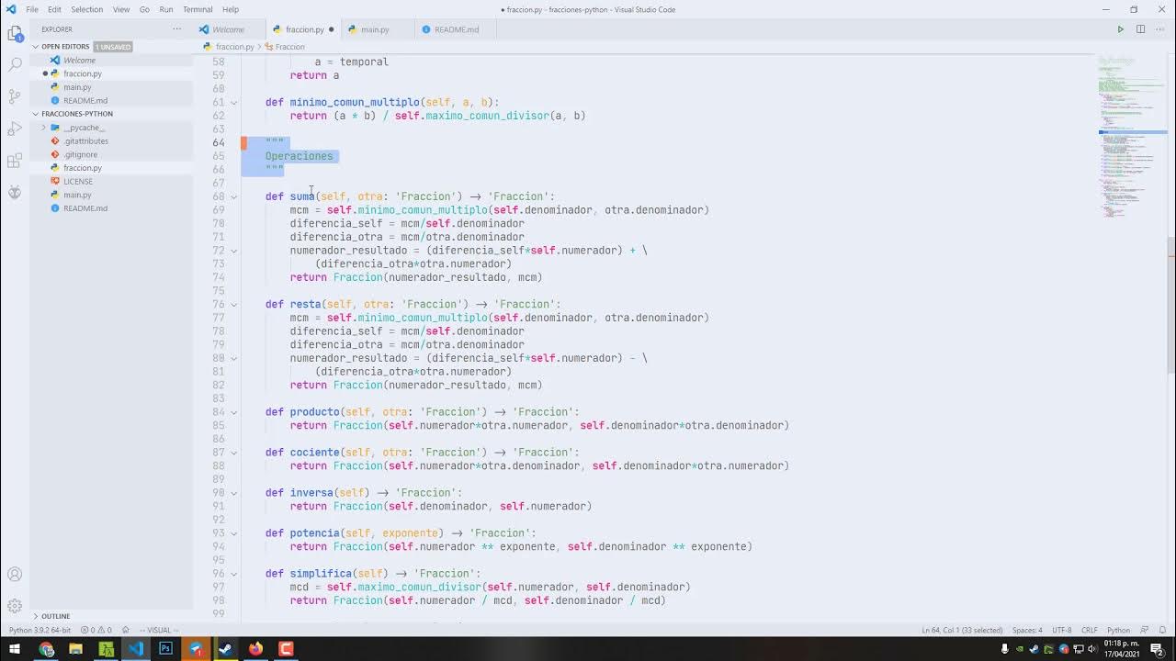The image size is (1176, 661).
Task: Close fraccion.py via its unsaved dot
Action: [331, 29]
